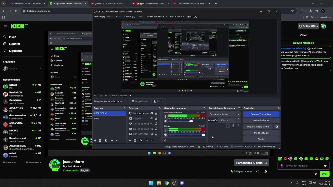Screen dimensions: 333x187
Task: Undock the Escenas panel
Action: (x=124, y=108)
